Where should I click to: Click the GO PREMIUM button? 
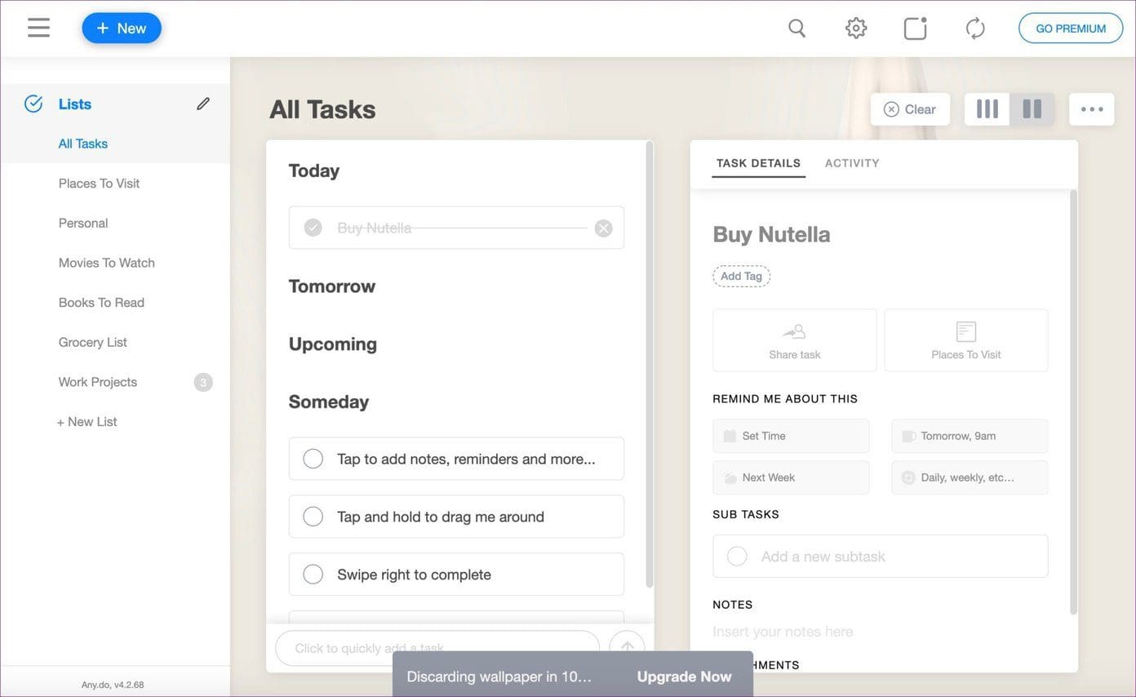coord(1071,29)
